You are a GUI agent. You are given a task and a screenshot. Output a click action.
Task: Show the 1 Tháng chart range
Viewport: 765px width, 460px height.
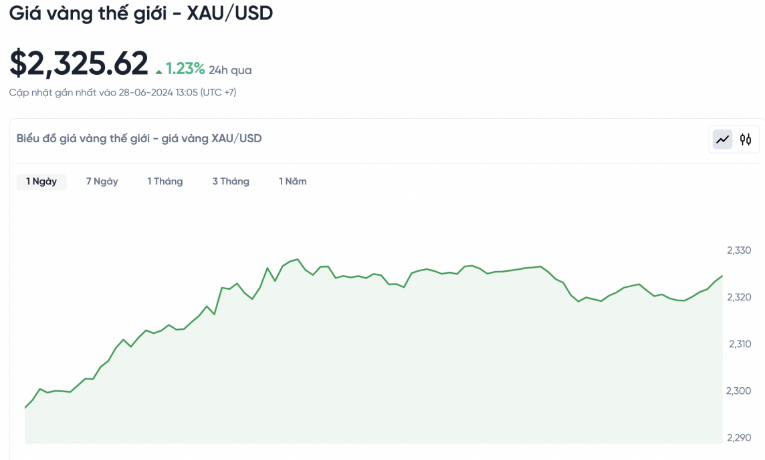coord(165,182)
